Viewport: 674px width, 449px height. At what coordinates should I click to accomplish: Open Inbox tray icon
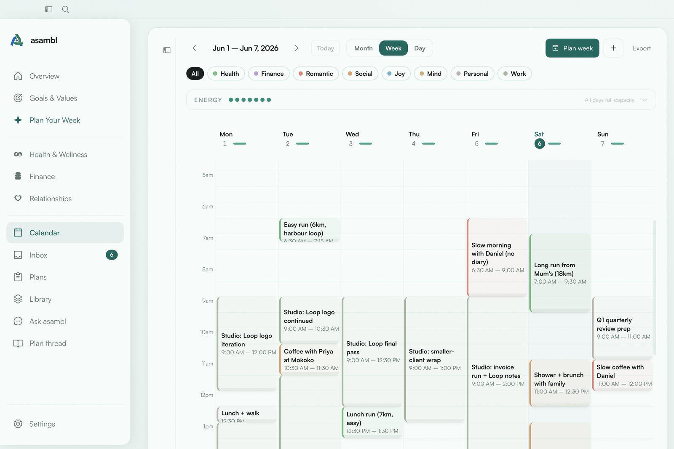[18, 255]
